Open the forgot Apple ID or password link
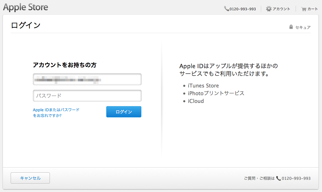This screenshot has height=192, width=322. coord(56,113)
